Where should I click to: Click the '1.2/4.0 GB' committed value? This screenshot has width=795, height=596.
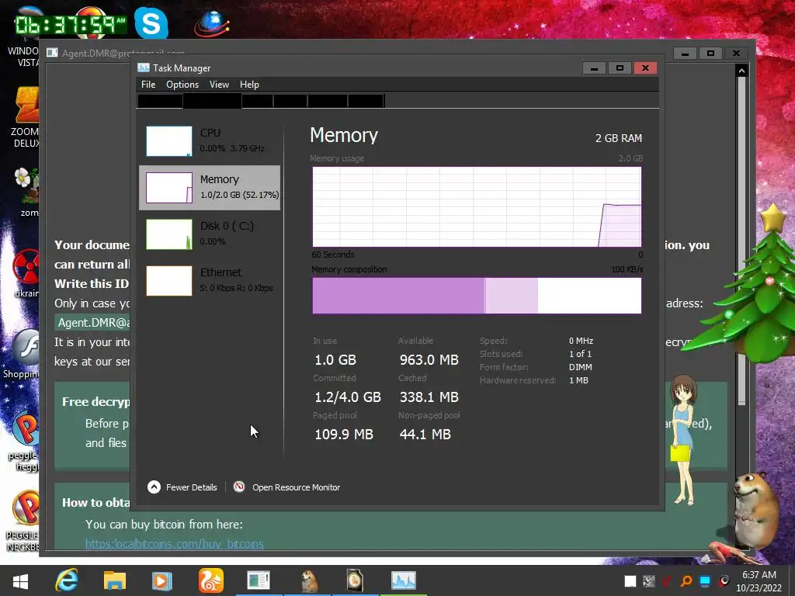[348, 397]
